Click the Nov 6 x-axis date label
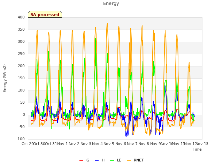The image size is (223, 167). pos(121,144)
